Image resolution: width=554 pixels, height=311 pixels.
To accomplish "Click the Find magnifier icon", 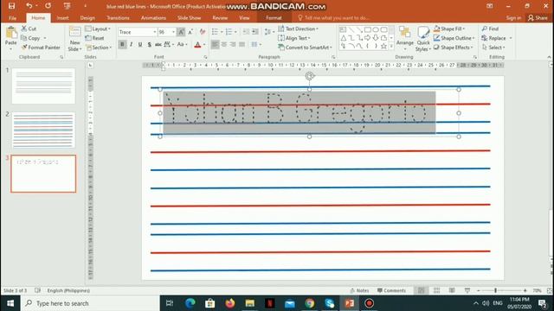I will click(485, 29).
